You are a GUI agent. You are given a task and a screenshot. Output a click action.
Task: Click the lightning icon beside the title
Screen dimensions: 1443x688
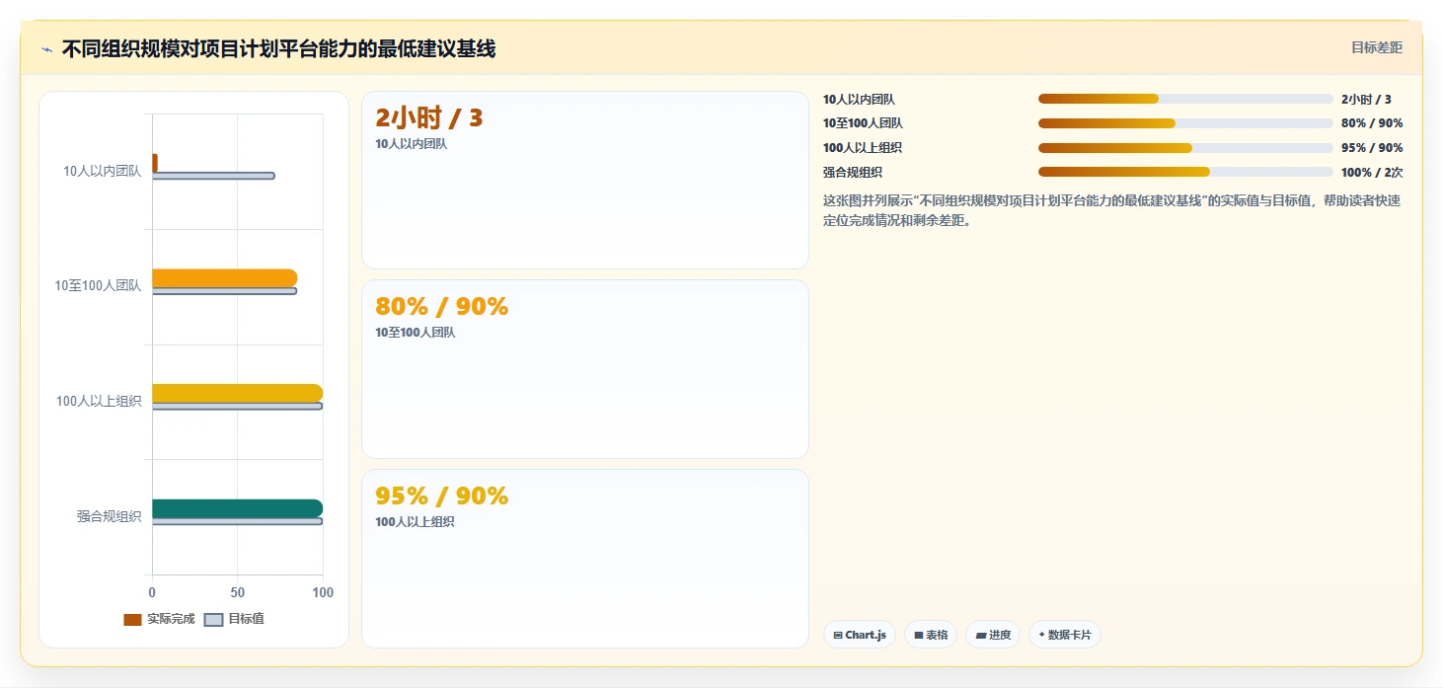46,49
